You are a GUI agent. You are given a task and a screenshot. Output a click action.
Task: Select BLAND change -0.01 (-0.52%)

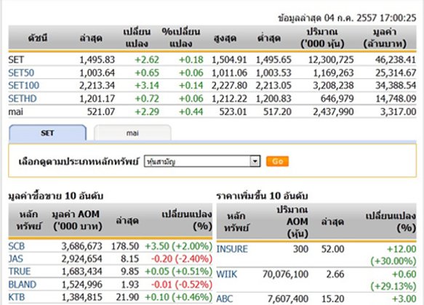[182, 285]
